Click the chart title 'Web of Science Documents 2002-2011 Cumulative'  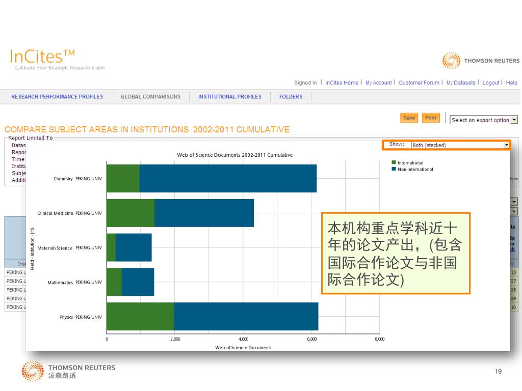(x=234, y=155)
